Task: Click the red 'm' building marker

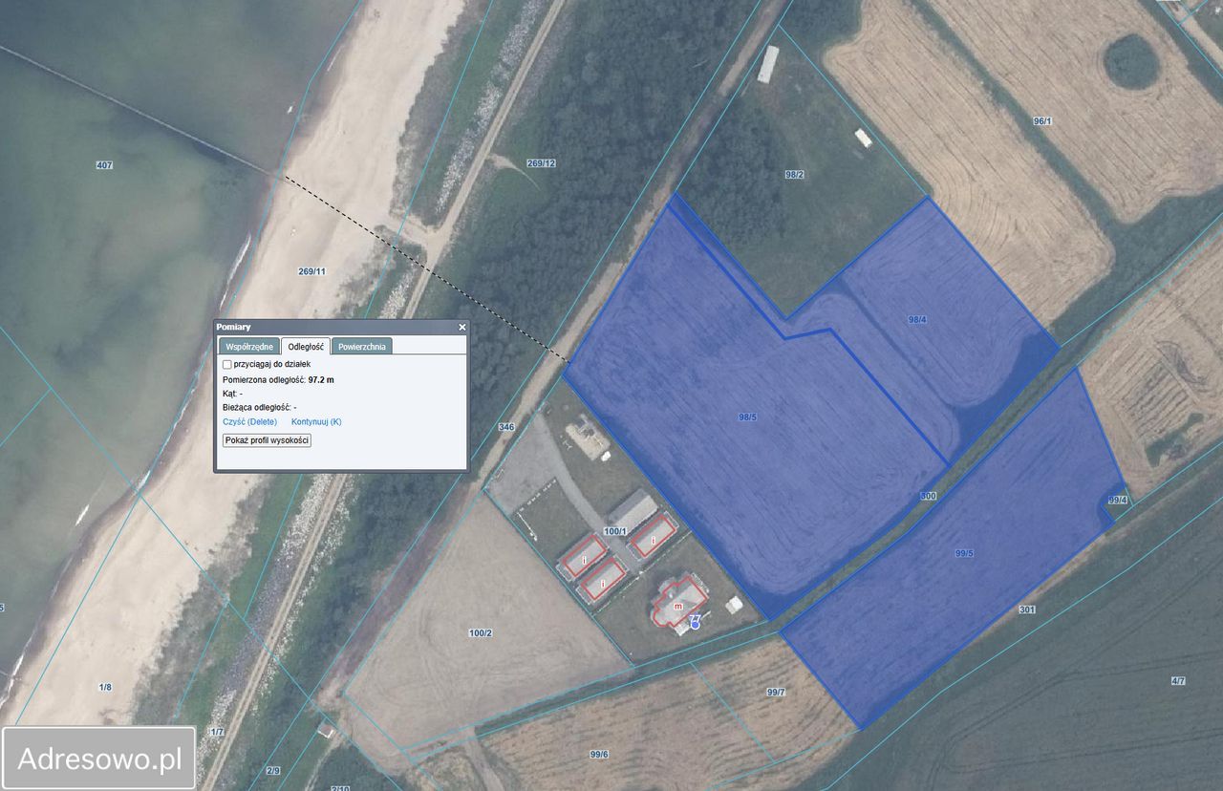Action: click(678, 606)
